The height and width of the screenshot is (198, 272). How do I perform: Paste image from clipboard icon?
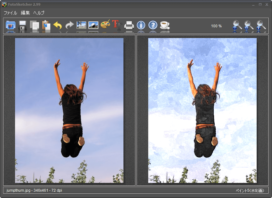point(46,25)
